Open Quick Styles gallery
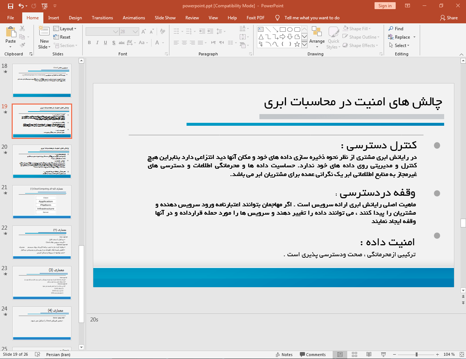This screenshot has height=359, width=466. tap(333, 38)
